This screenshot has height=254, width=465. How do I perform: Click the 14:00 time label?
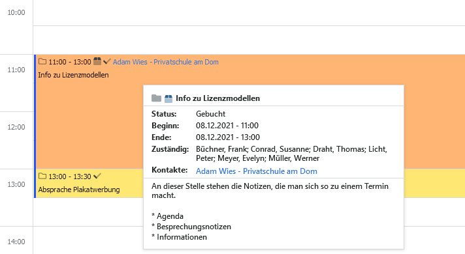point(16,242)
